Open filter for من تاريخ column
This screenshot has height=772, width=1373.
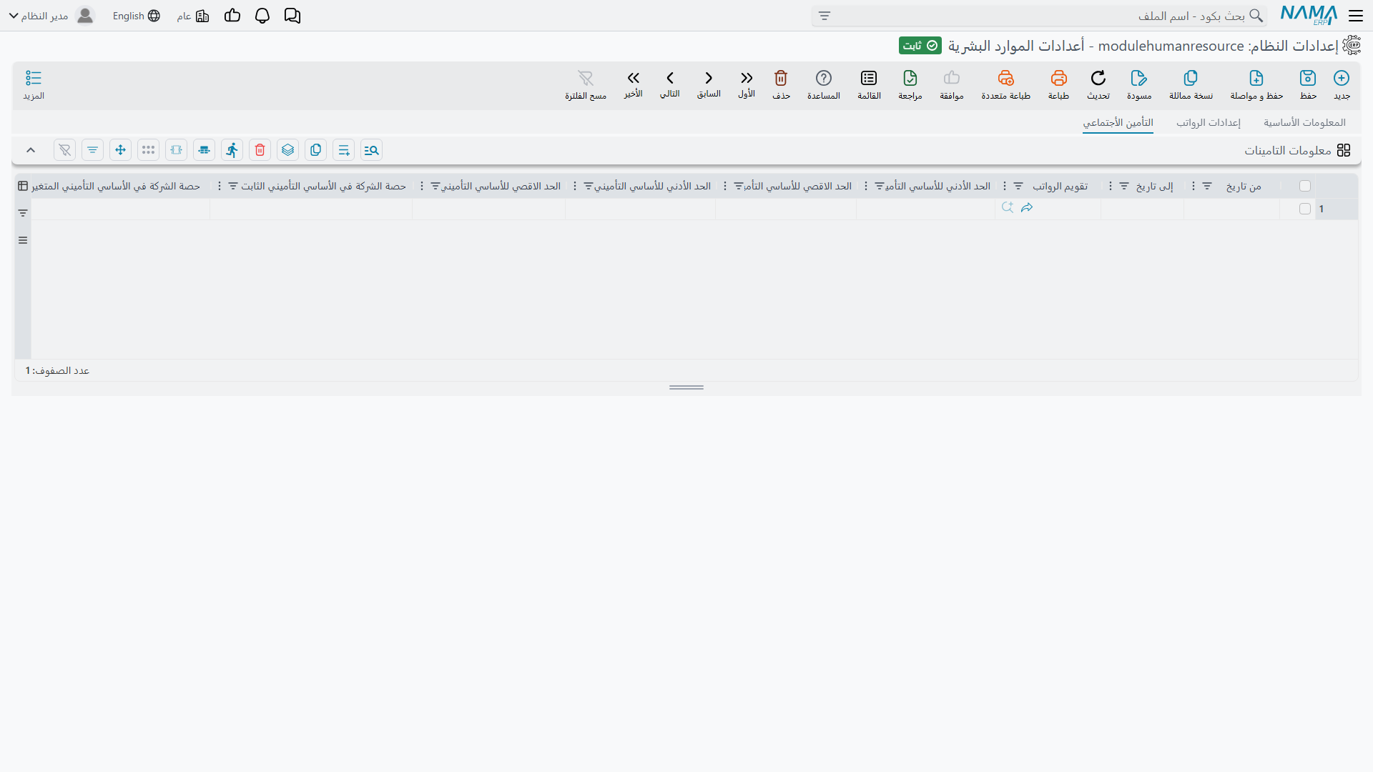pyautogui.click(x=1207, y=186)
